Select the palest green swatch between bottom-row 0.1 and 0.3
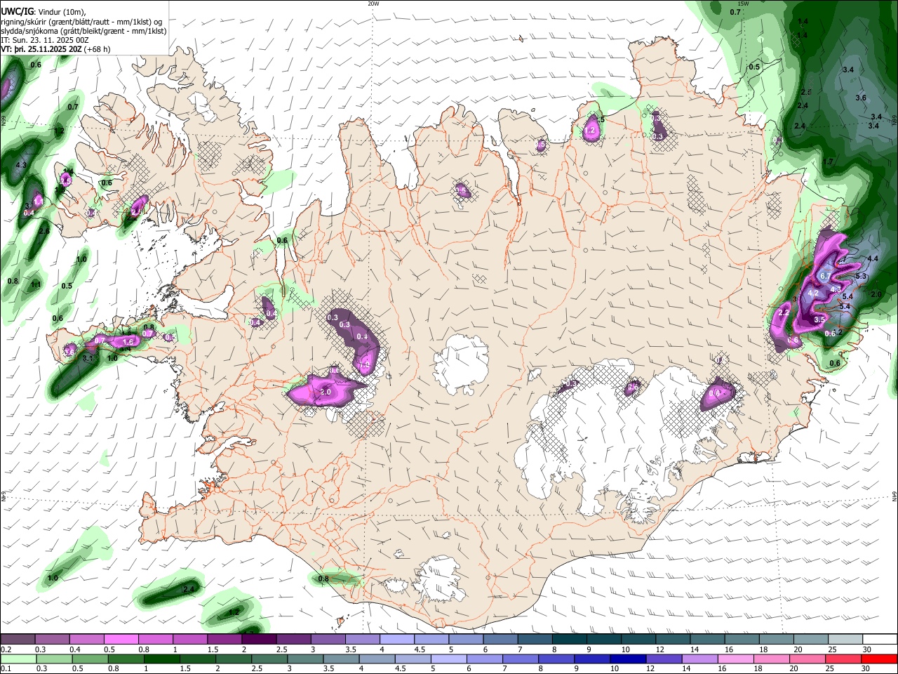The image size is (898, 674). pos(17,659)
